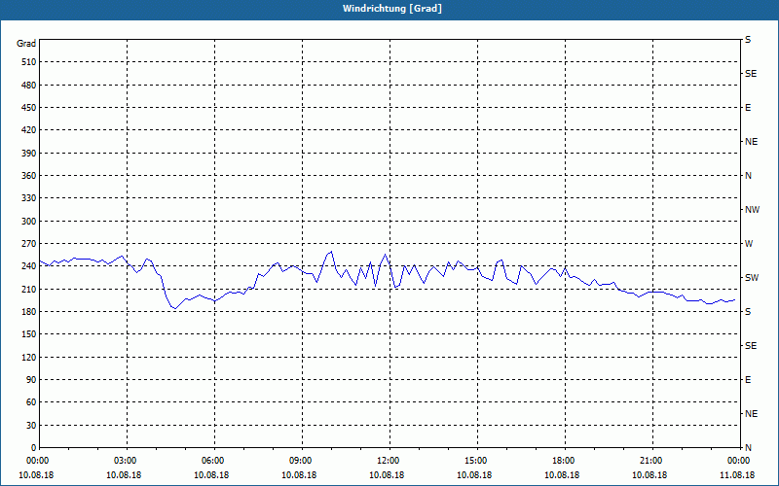The height and width of the screenshot is (486, 779).
Task: Select the 06:00 time label
Action: point(211,461)
